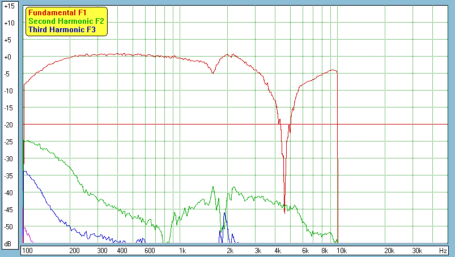This screenshot has width=455, height=257.
Task: Click the 100 label on the frequency axis
Action: point(27,250)
